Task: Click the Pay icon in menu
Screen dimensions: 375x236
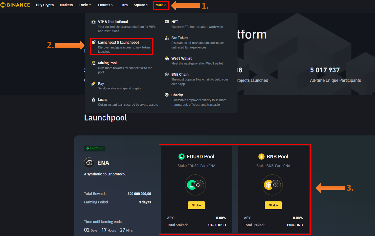Action: coord(94,84)
